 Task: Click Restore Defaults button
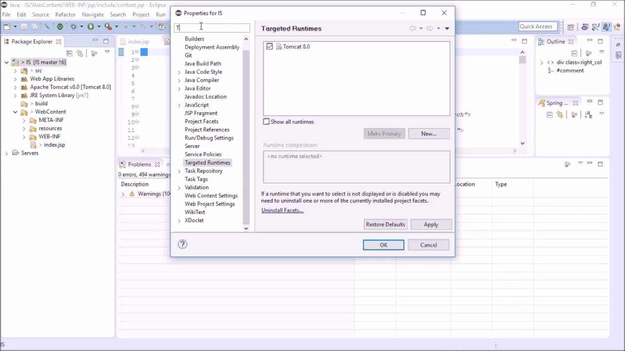385,224
